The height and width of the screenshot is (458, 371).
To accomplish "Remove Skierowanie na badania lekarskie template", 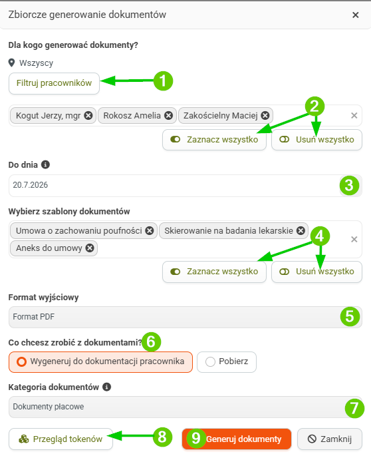I will point(301,231).
